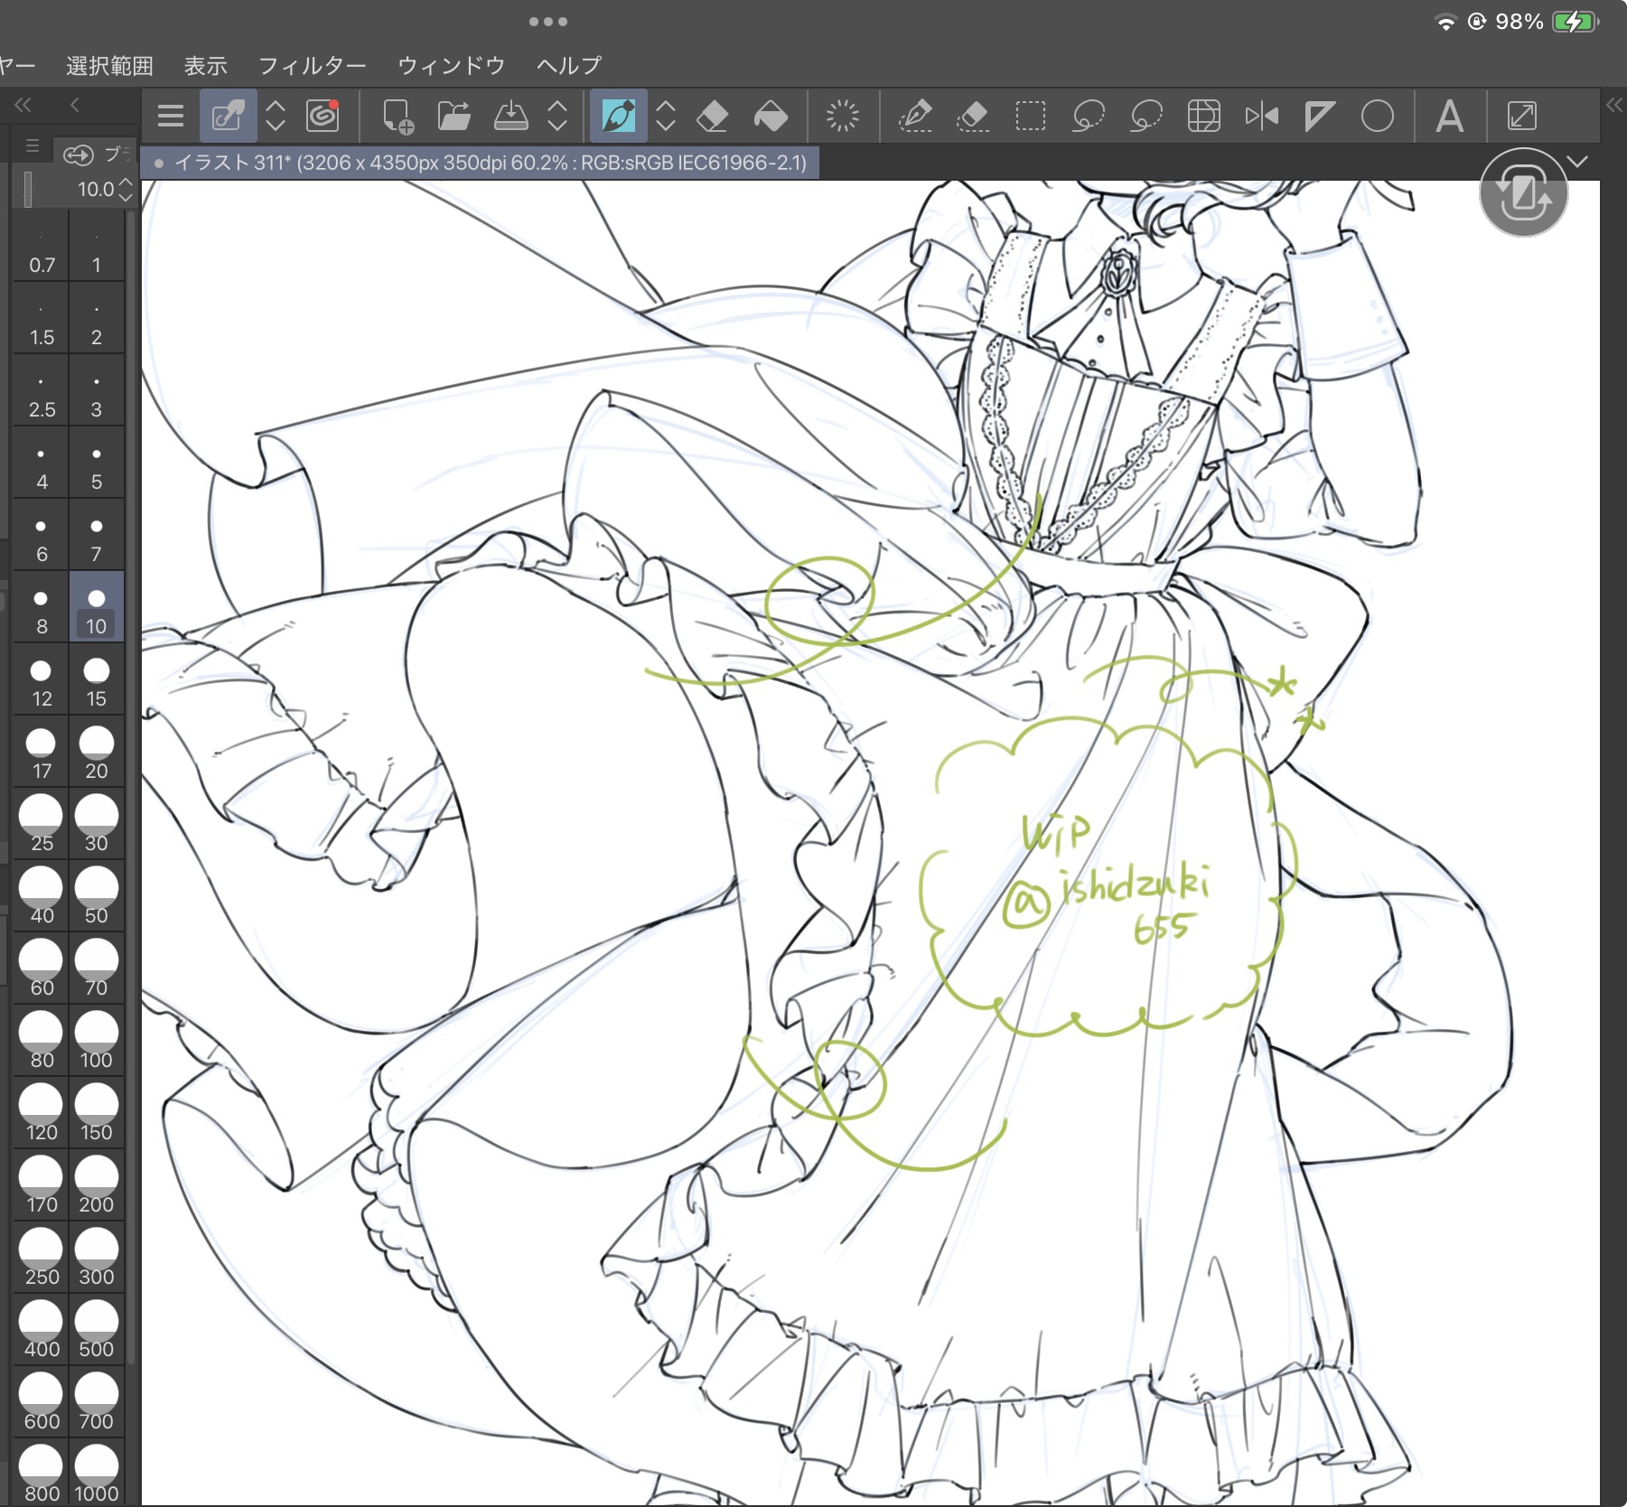Tap the floating canvas rotate button
Image resolution: width=1627 pixels, height=1507 pixels.
coord(1523,192)
